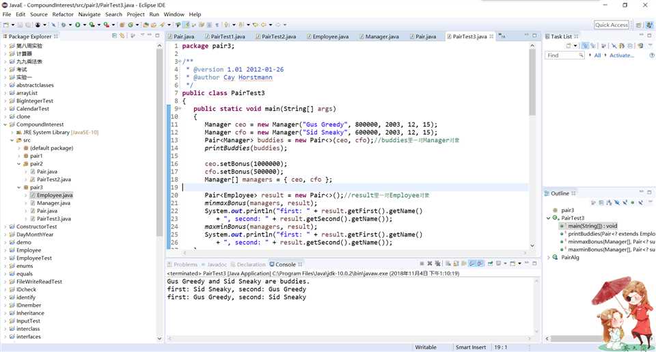Open PairTest3.java in Package Explorer tree
Image resolution: width=656 pixels, height=352 pixels.
point(53,219)
